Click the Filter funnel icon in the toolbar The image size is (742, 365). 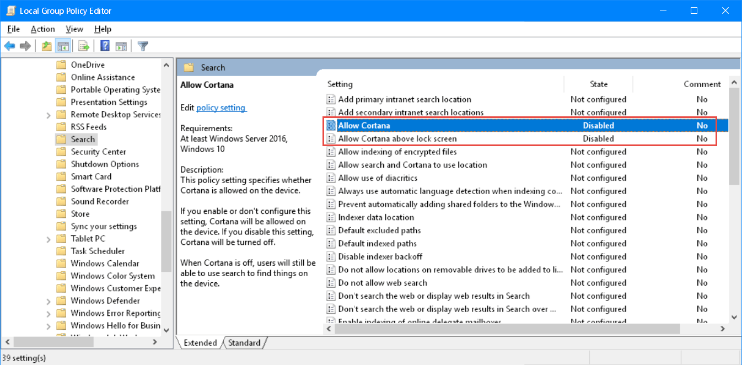pyautogui.click(x=143, y=46)
